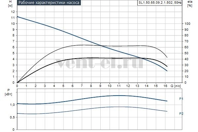Click the '11' tick label on Q axis
The width and height of the screenshot is (198, 132).
[119, 86]
